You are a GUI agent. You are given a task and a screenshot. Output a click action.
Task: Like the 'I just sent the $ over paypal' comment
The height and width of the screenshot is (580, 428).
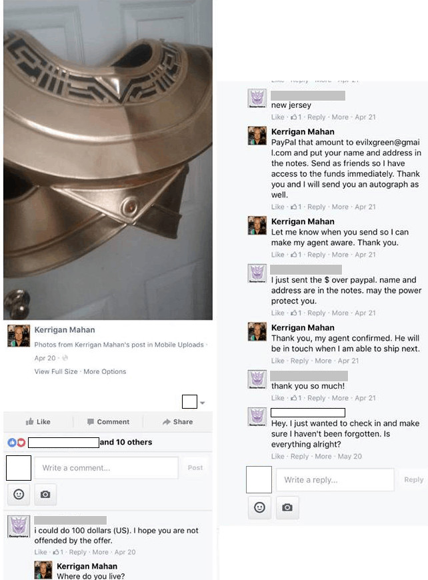tap(277, 313)
